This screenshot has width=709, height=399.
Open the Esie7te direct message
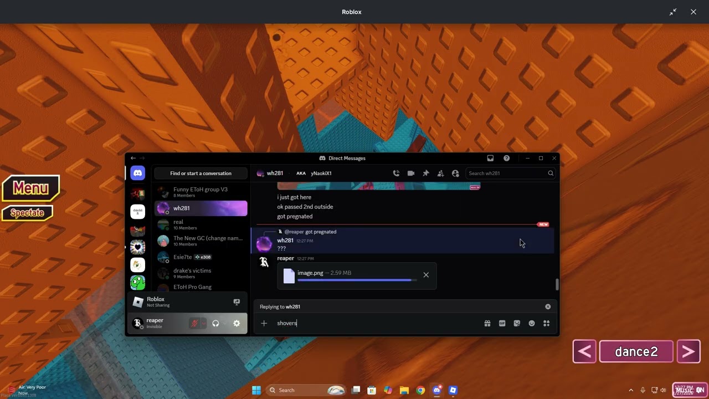(x=201, y=257)
